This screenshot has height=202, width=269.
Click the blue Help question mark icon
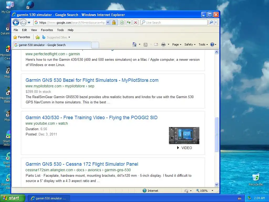click(212, 44)
